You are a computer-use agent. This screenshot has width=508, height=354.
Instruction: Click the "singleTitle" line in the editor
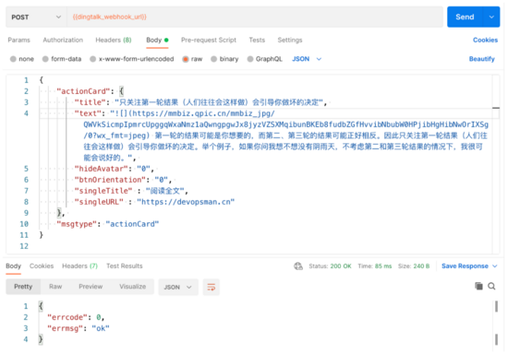pyautogui.click(x=131, y=191)
